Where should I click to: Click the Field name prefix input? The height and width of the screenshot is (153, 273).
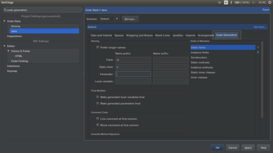[133, 60]
